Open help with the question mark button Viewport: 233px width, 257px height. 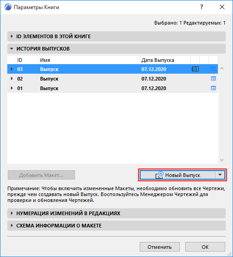pos(202,7)
